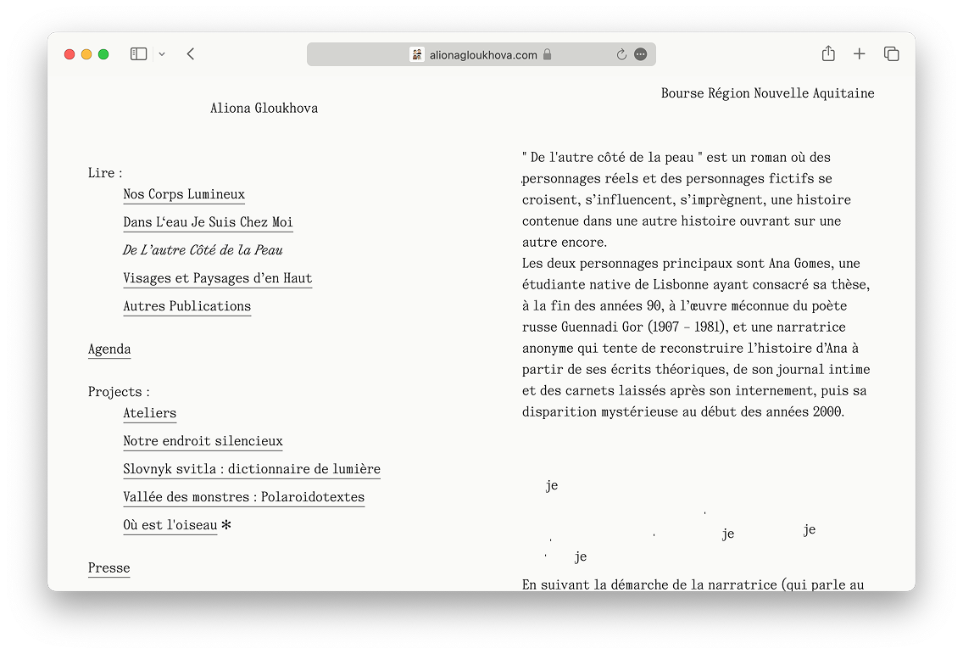Viewport: 963px width, 654px height.
Task: Open Visages et Paysages d'en Haut
Action: point(217,278)
